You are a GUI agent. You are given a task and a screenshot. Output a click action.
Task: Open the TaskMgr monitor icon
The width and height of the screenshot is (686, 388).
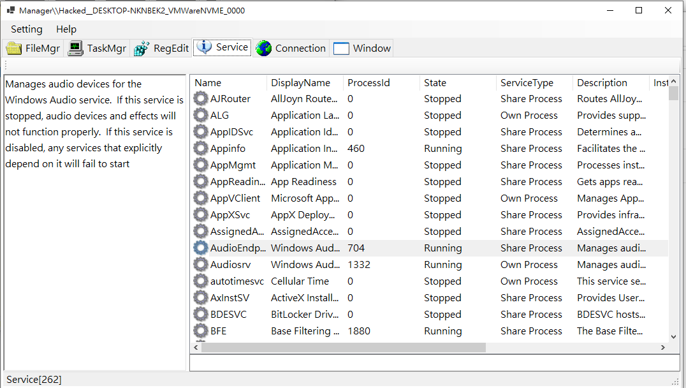75,48
